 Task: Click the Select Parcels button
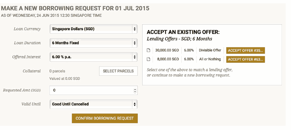coord(118,71)
